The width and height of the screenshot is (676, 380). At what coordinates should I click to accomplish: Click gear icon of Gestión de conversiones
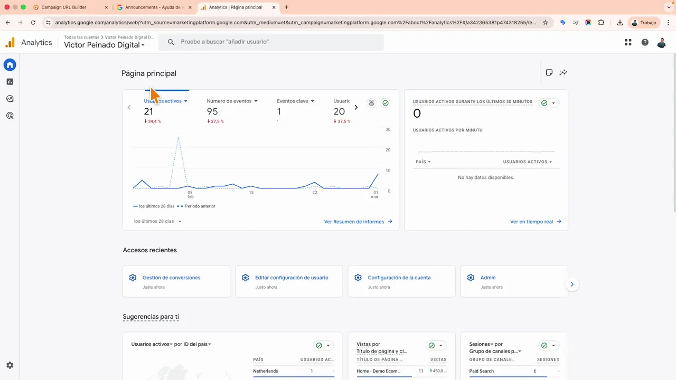point(133,278)
